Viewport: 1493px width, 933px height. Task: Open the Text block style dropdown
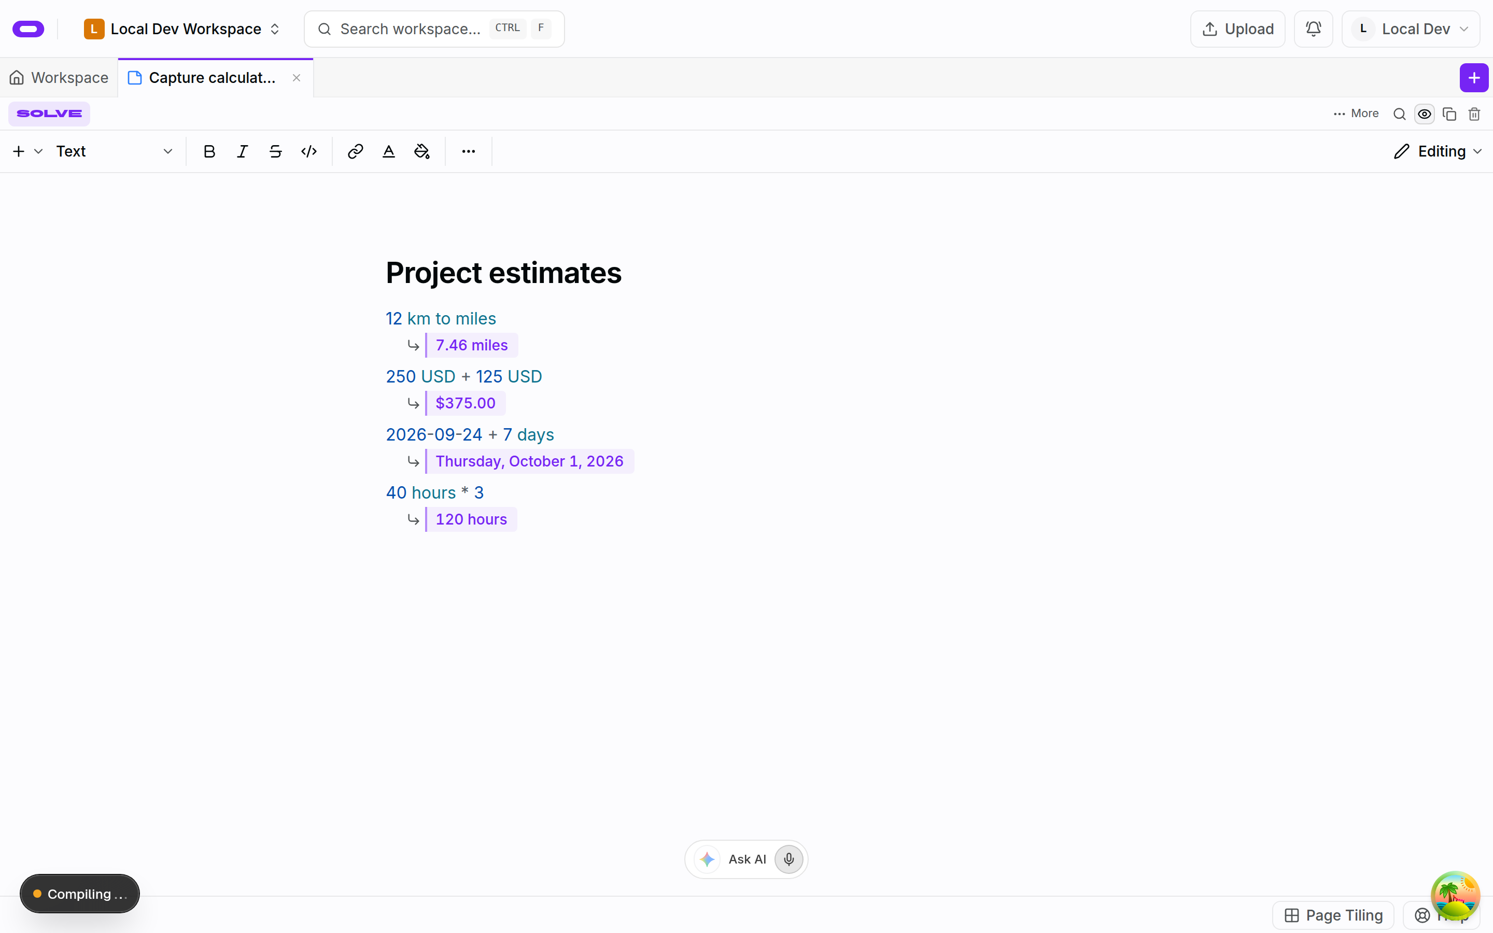click(114, 151)
